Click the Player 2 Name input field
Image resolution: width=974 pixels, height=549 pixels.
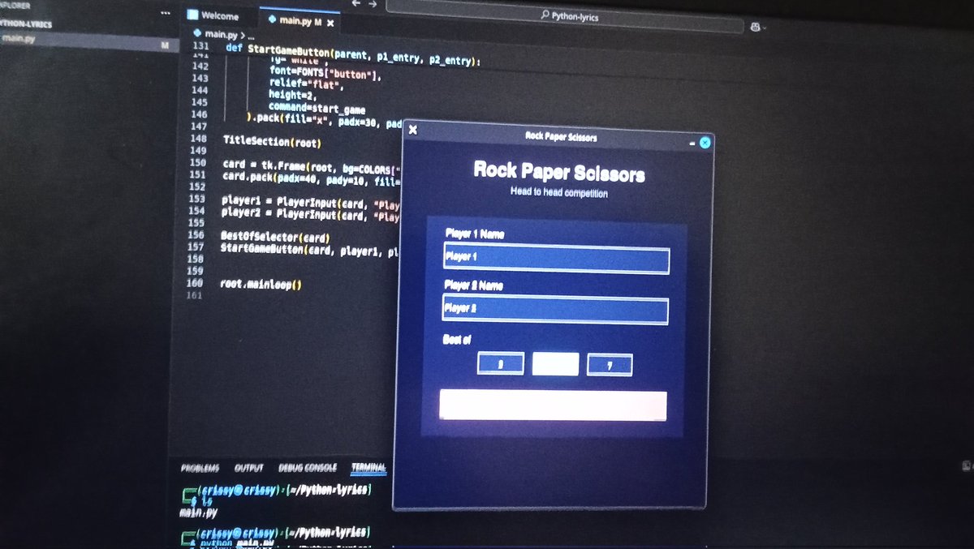point(555,311)
